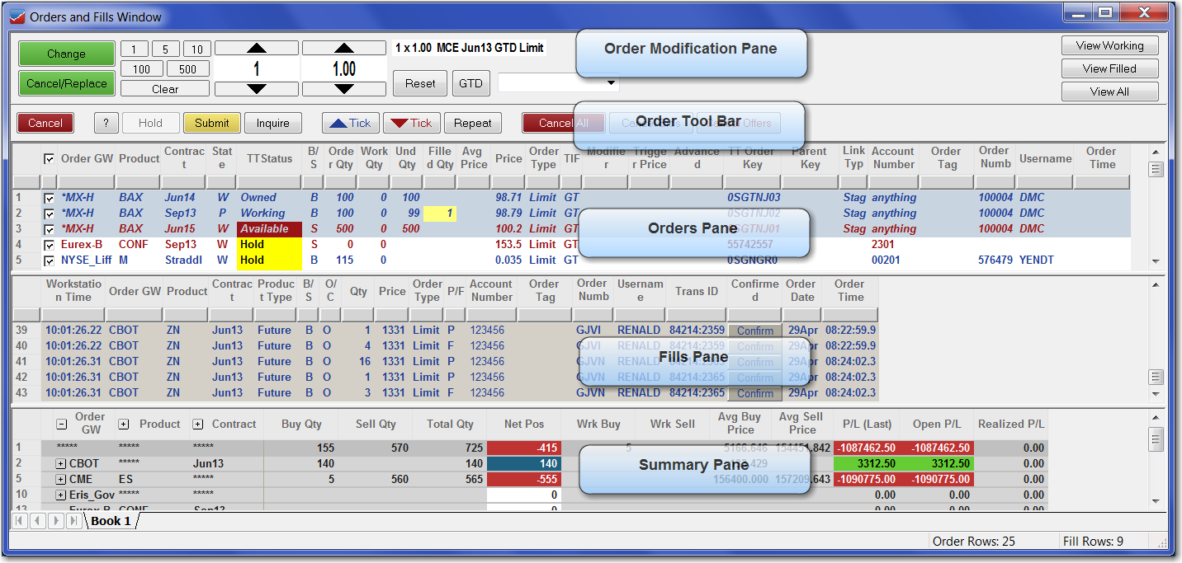Jump to first sheet using navigation arrow
1182x563 pixels.
click(x=20, y=521)
